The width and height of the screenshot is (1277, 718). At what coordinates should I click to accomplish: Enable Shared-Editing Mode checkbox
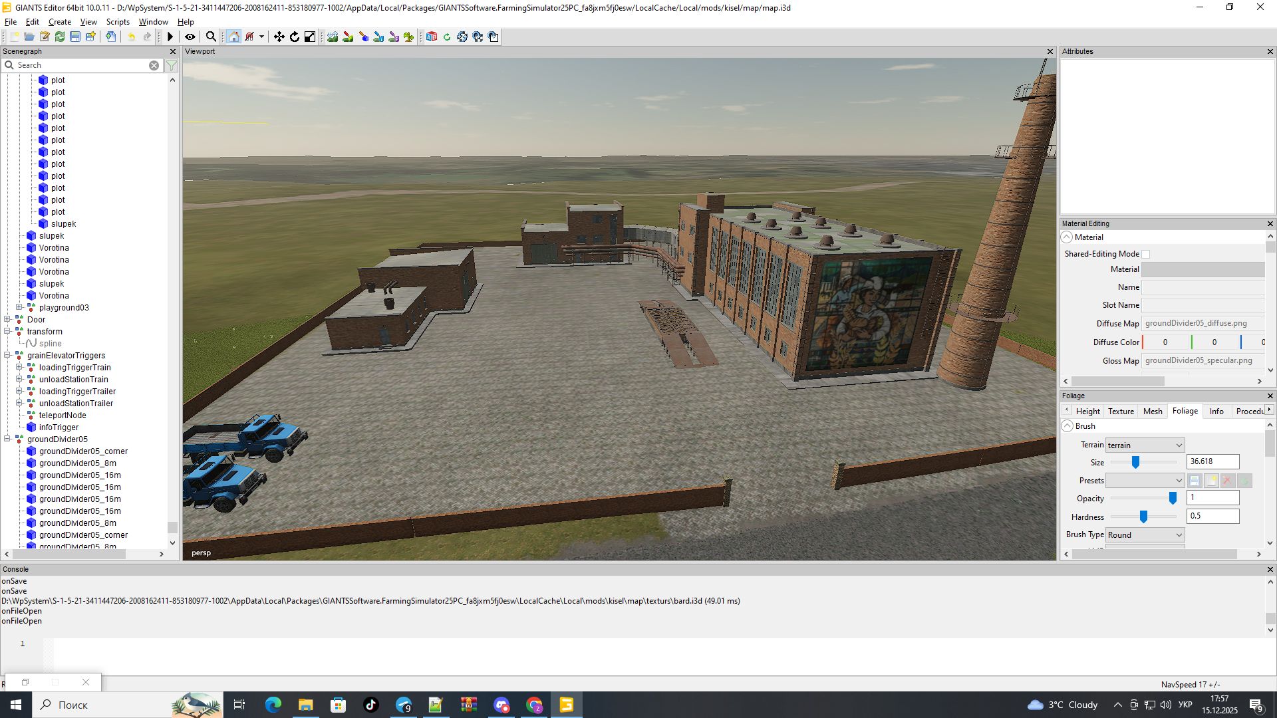1145,254
